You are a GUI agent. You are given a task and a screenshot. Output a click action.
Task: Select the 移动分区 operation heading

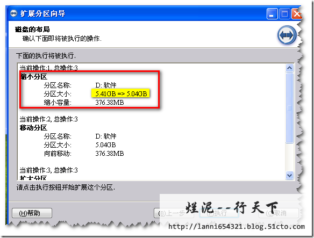click(x=33, y=128)
